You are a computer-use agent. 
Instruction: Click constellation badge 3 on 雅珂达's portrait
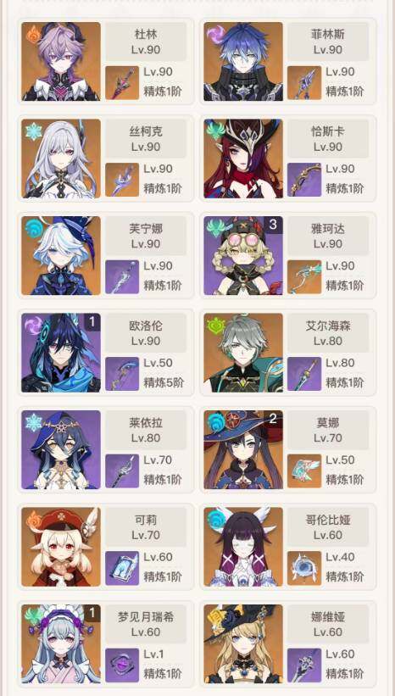pyautogui.click(x=273, y=225)
